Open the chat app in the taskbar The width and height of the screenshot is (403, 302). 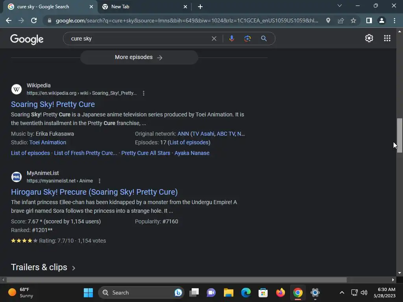point(211,293)
